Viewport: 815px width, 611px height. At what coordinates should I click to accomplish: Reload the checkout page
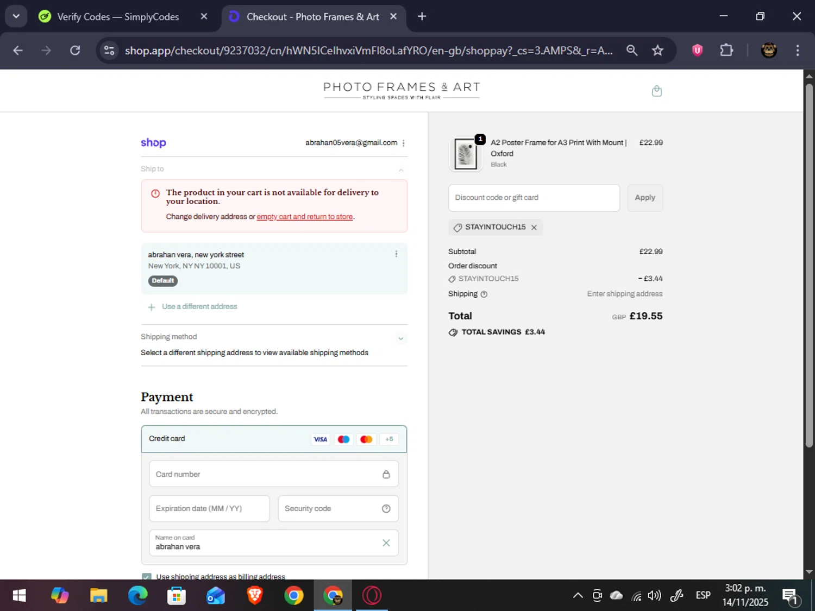pos(75,51)
